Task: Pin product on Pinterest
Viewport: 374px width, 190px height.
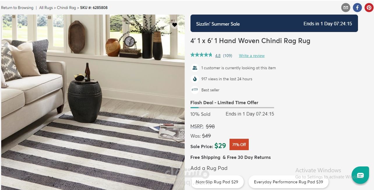Action: [x=369, y=8]
